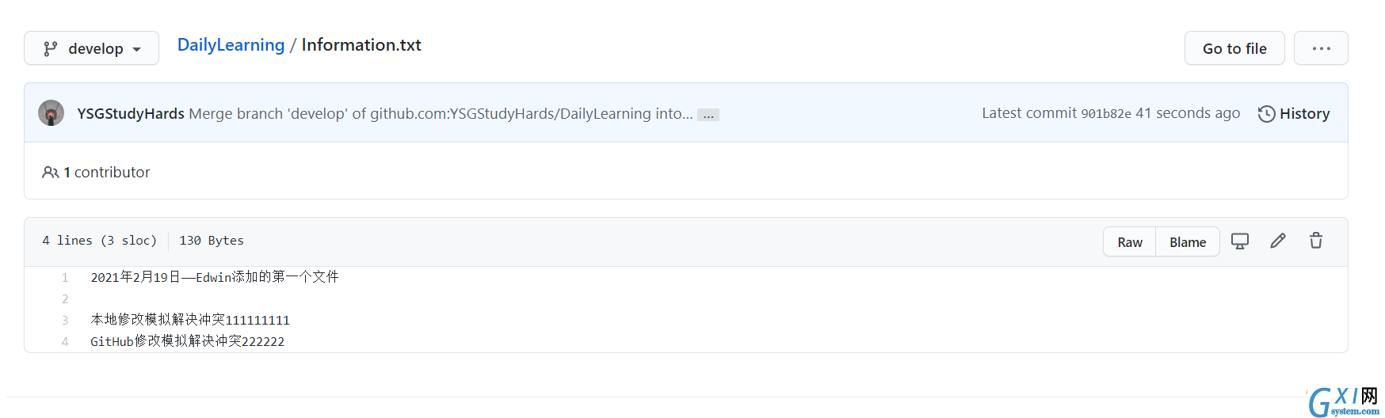Open the develop branch dropdown

91,48
